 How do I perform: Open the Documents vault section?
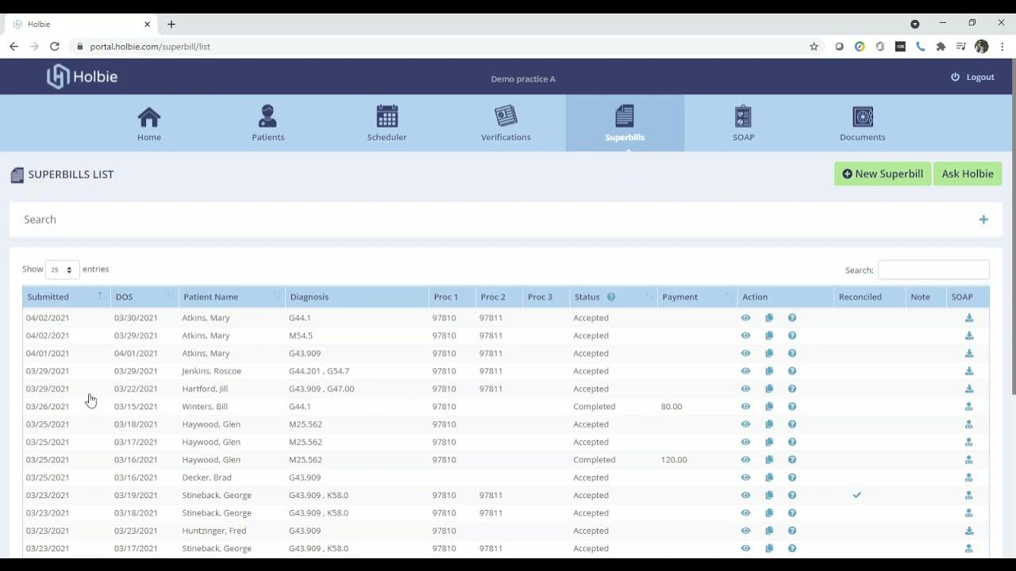pyautogui.click(x=862, y=123)
